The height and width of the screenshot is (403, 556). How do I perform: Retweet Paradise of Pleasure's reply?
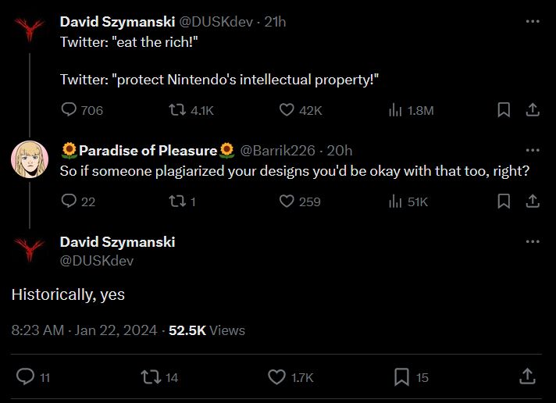[x=177, y=201]
